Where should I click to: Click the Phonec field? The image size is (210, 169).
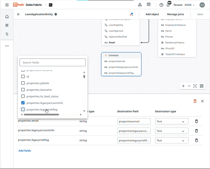169,37
